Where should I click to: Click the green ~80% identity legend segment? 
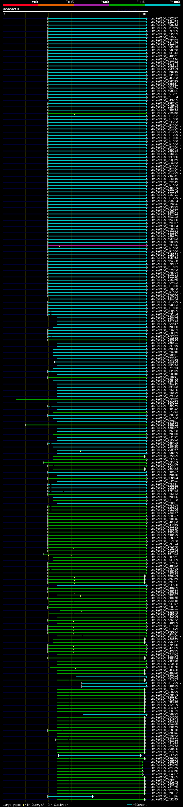(x=127, y=5)
